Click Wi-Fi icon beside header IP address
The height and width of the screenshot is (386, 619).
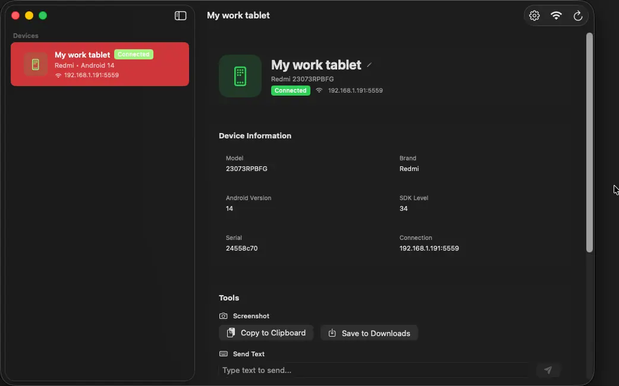click(319, 90)
